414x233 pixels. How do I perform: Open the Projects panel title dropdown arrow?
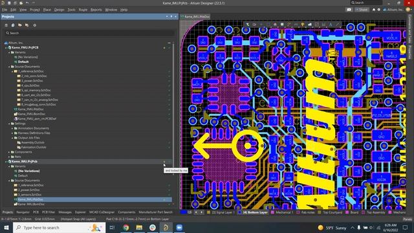[x=167, y=16]
